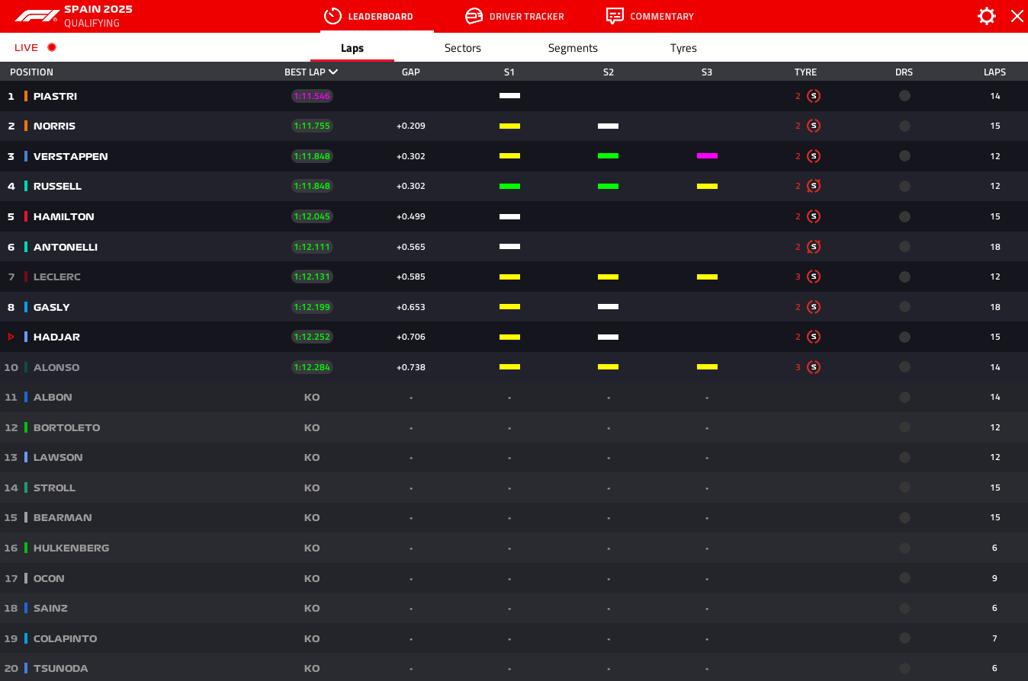1028x681 pixels.
Task: Switch to the Sectors sub-tab
Action: click(463, 48)
